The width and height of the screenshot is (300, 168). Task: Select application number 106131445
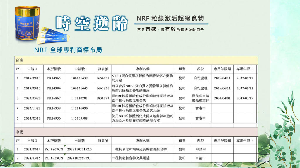click(79, 88)
